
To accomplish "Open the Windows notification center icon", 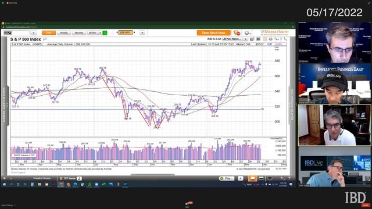I will click(x=291, y=185).
